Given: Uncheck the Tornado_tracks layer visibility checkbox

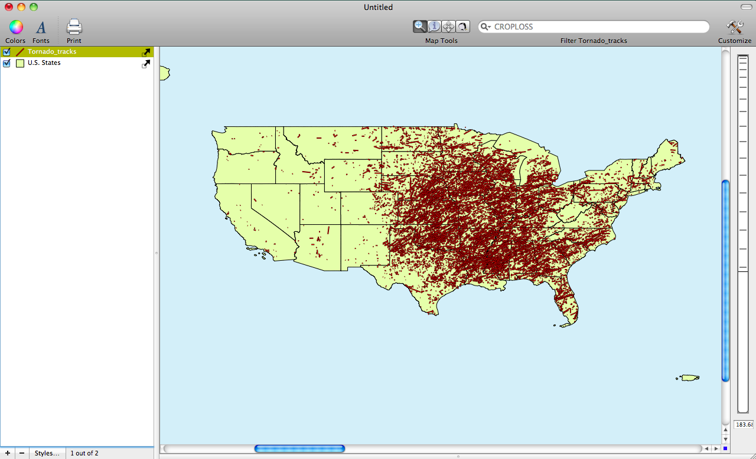Looking at the screenshot, I should pos(7,52).
